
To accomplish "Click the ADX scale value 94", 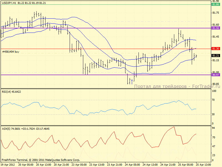I will [x=214, y=128].
